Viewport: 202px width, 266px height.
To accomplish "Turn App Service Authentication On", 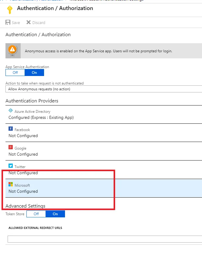I will (x=34, y=73).
